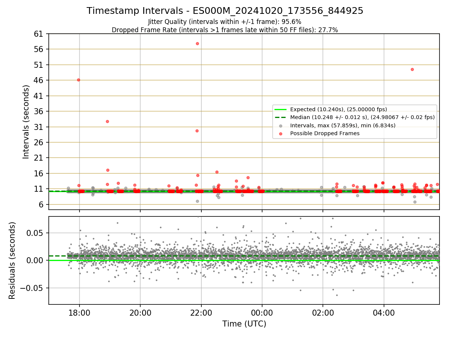450x337 pixels.
Task: Click the red outlier near 49 seconds after 04:00
Action: coord(412,69)
